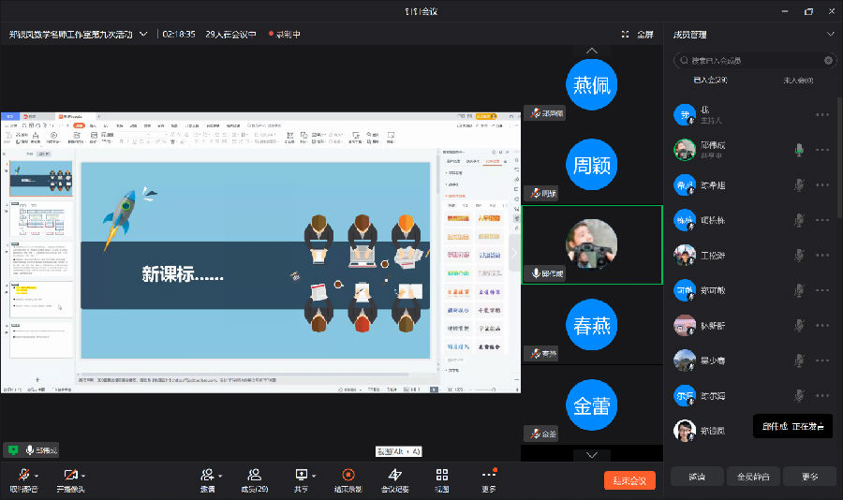This screenshot has width=843, height=500.
Task: Click the share screen icon
Action: point(301,475)
